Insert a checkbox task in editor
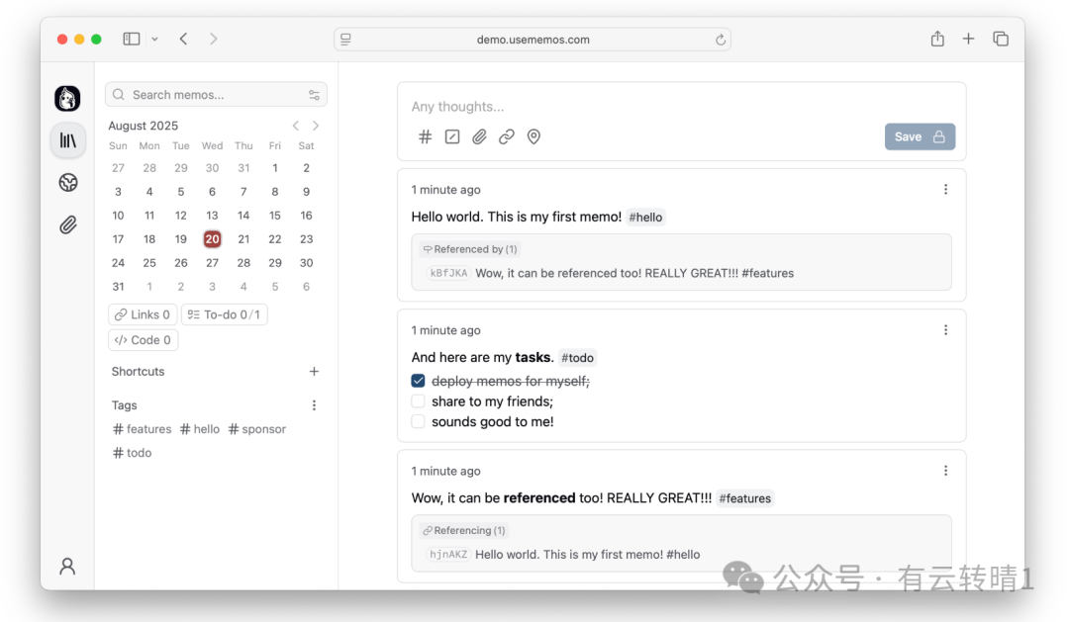The width and height of the screenshot is (1069, 622). (x=452, y=136)
